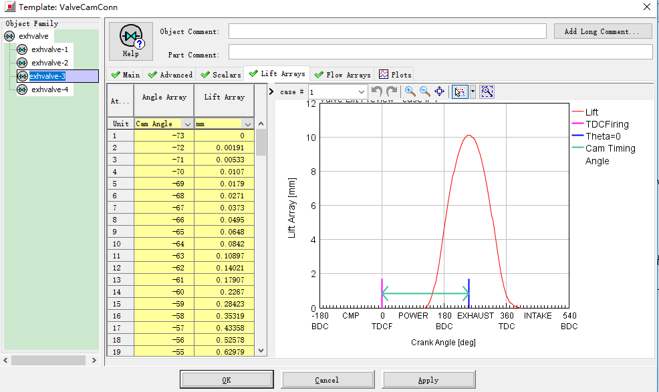Click the undo arrow icon
Screen dimensions: 659x392
[x=377, y=91]
